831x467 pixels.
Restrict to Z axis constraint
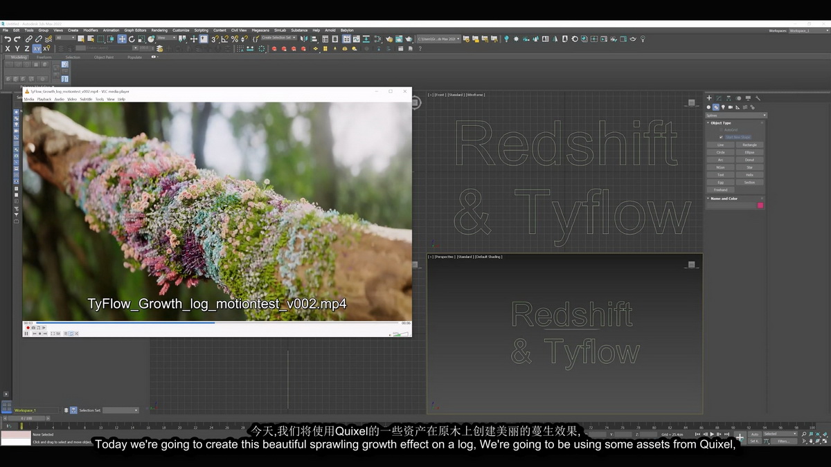pos(27,48)
